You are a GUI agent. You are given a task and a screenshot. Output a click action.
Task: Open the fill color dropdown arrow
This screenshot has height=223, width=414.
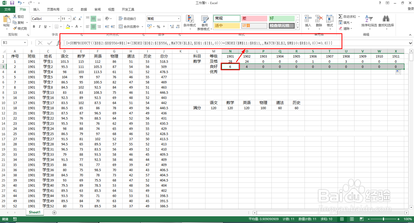point(72,27)
